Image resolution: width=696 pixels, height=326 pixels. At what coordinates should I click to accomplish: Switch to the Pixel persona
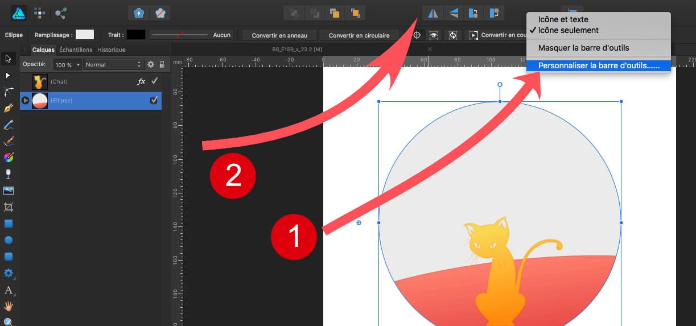(40, 13)
